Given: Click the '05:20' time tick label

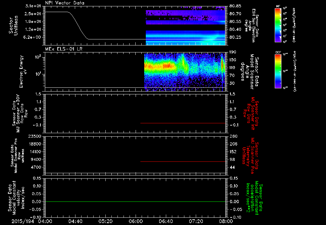Looking at the screenshot, I should pyautogui.click(x=105, y=221).
